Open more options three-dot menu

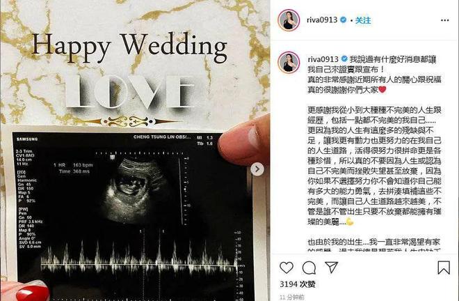(444, 20)
